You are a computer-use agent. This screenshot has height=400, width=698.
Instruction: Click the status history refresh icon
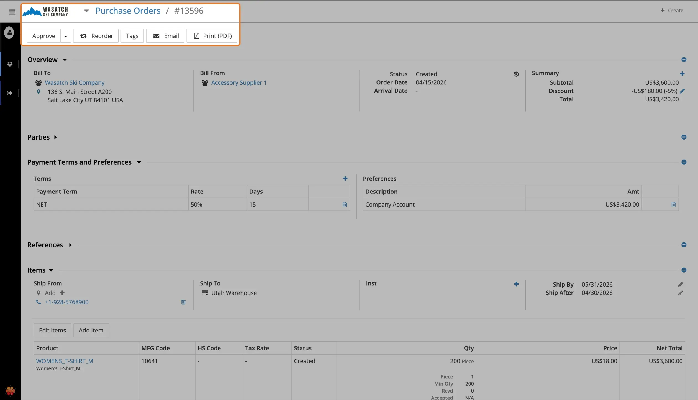(x=516, y=74)
